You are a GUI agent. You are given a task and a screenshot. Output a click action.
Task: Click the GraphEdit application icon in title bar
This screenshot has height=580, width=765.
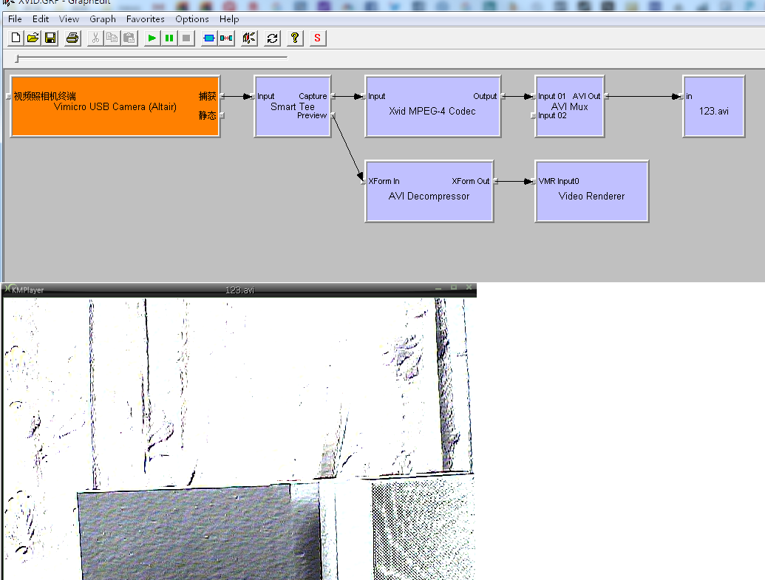click(9, 2)
